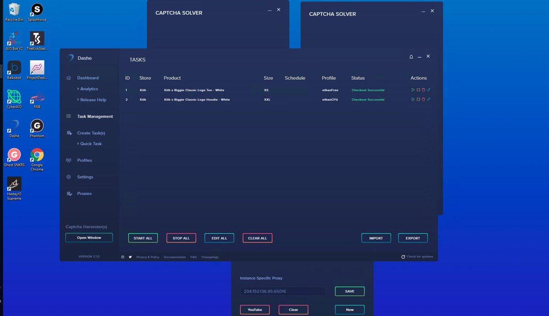This screenshot has width=549, height=316.
Task: Click the Twitter icon in the footer
Action: (x=130, y=257)
